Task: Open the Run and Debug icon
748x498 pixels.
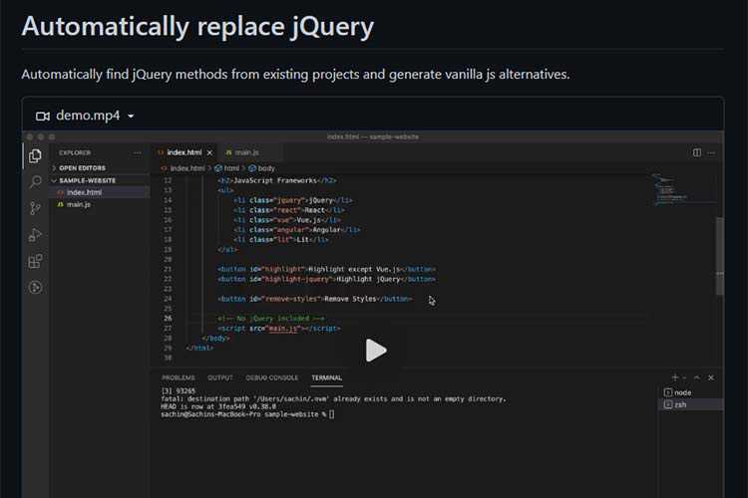Action: pyautogui.click(x=36, y=235)
